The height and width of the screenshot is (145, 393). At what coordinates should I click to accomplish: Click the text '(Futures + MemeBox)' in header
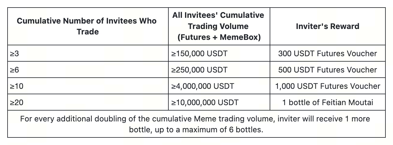pyautogui.click(x=218, y=37)
